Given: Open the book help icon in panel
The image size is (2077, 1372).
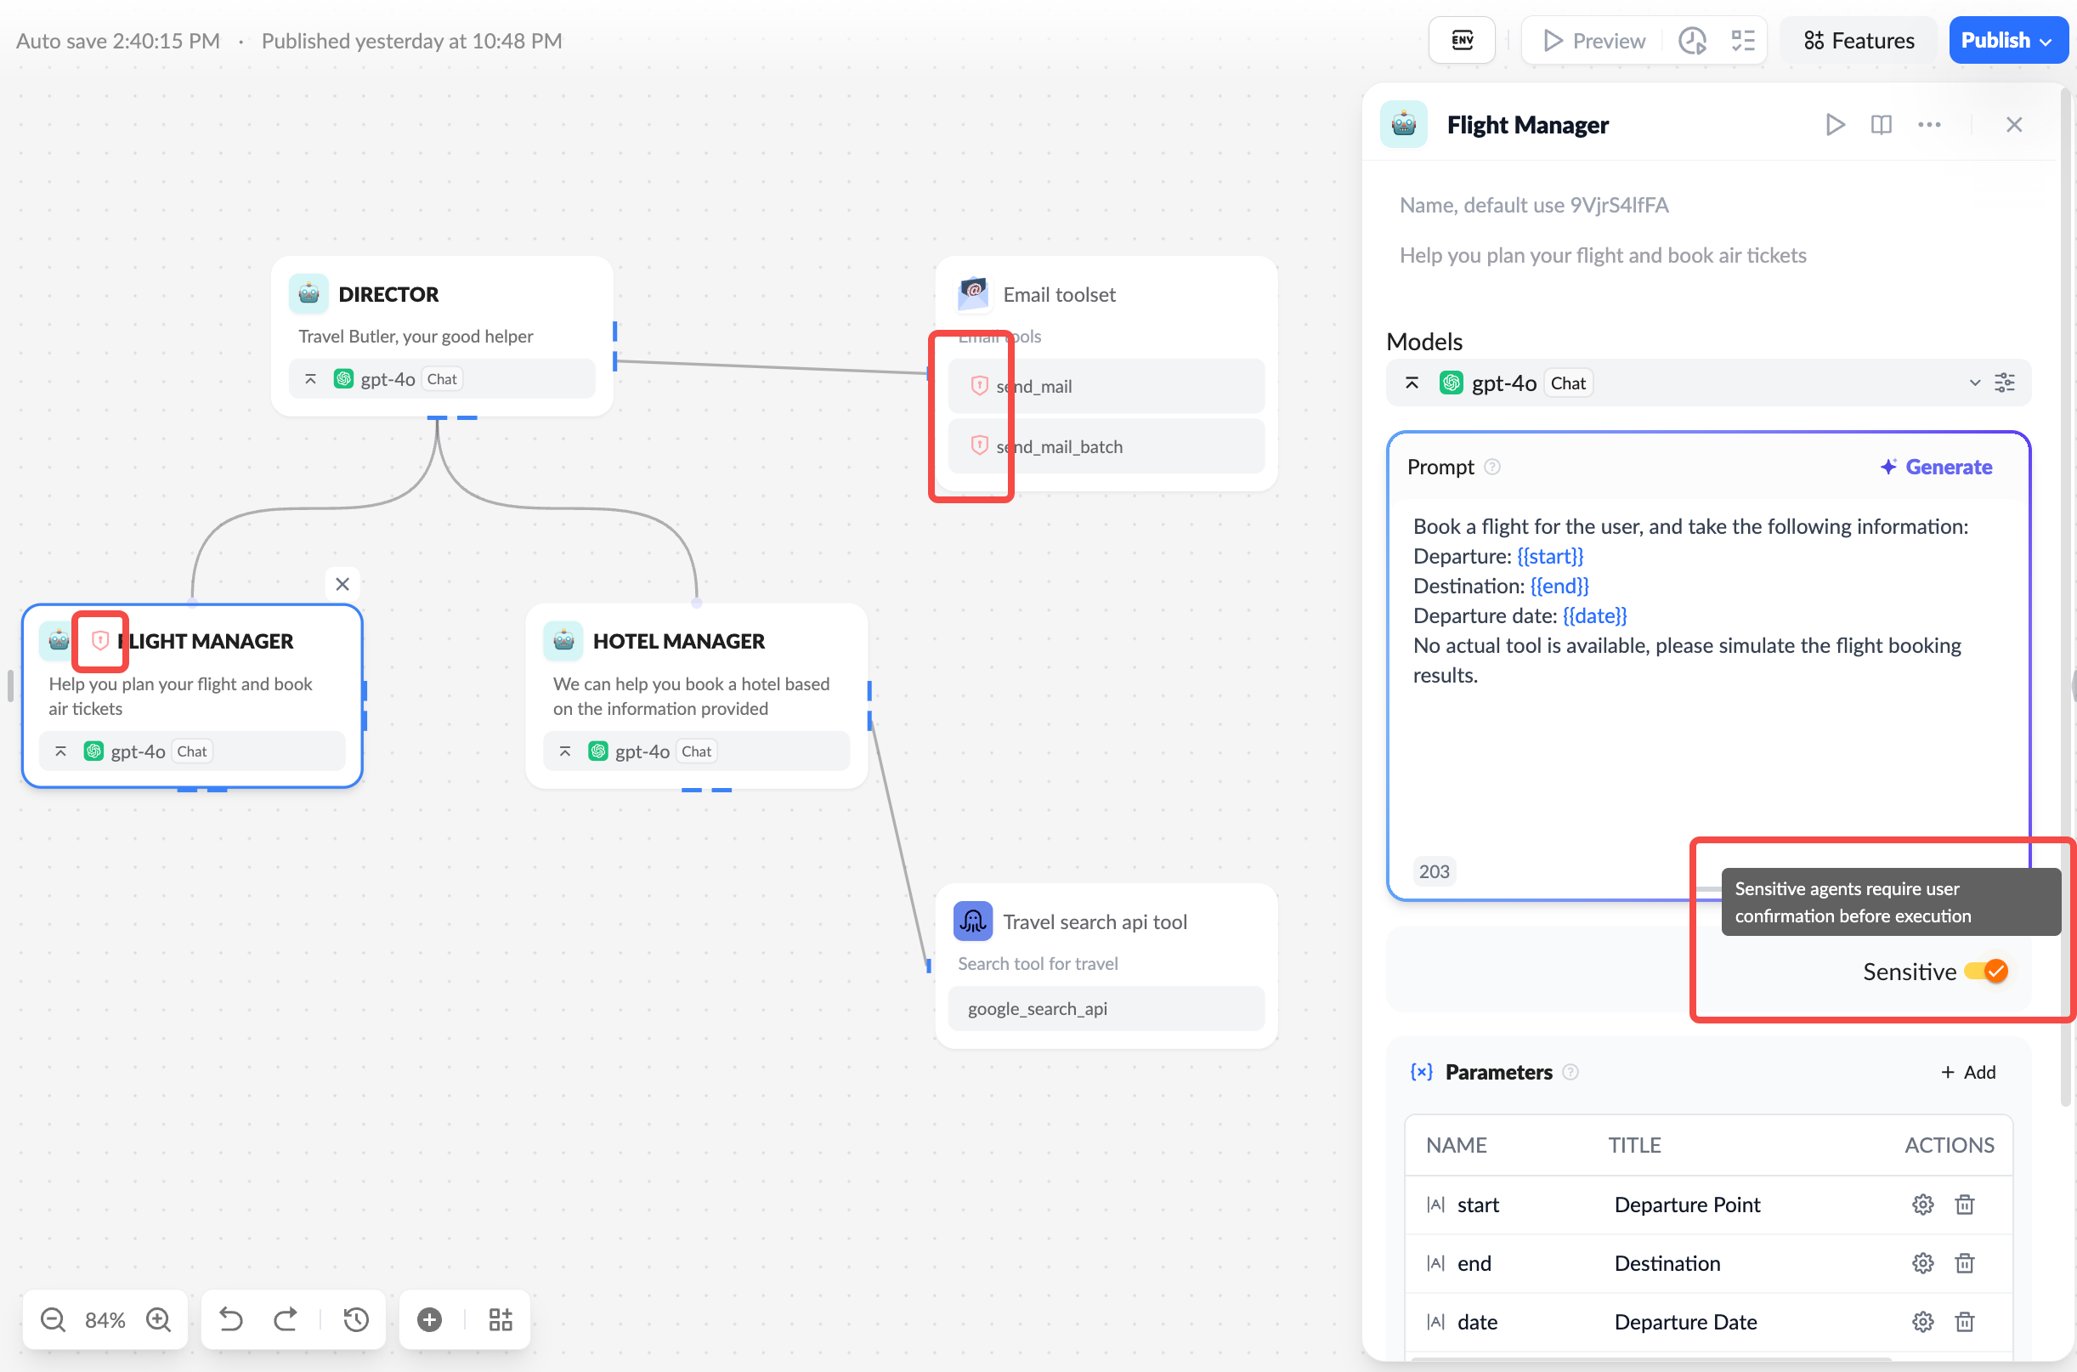Looking at the screenshot, I should (1880, 124).
